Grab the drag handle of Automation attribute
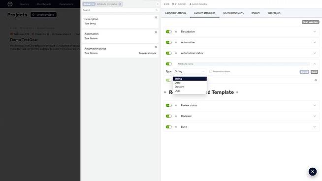This screenshot has width=322, height=181. pyautogui.click(x=176, y=42)
